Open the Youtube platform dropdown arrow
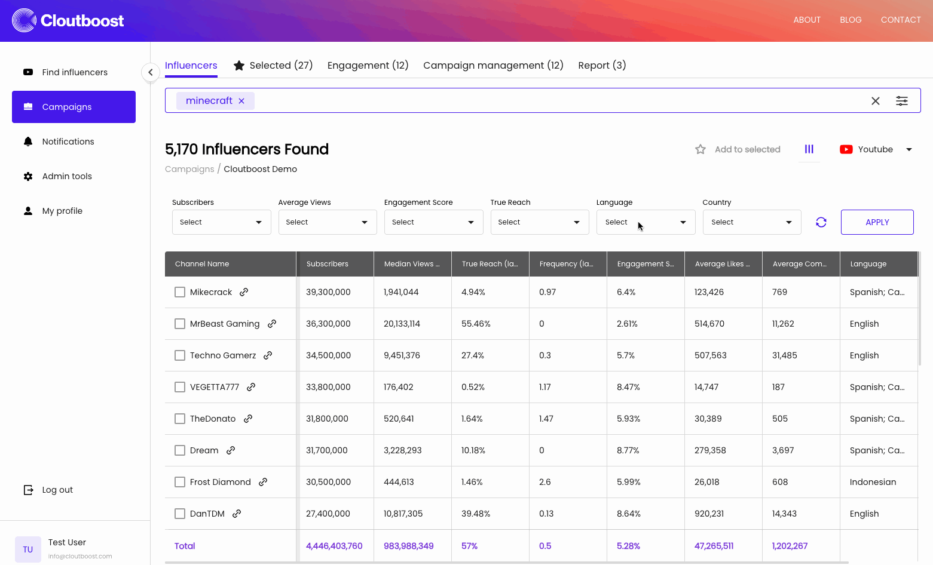This screenshot has height=565, width=933. pyautogui.click(x=909, y=149)
